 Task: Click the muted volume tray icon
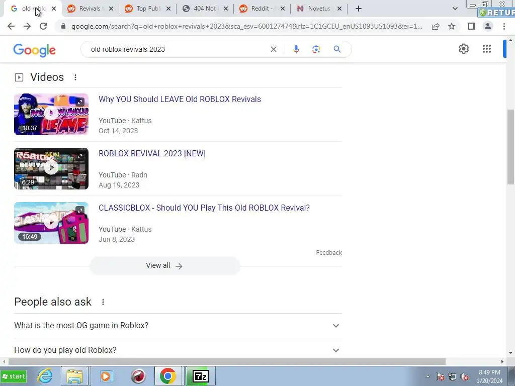pos(464,376)
